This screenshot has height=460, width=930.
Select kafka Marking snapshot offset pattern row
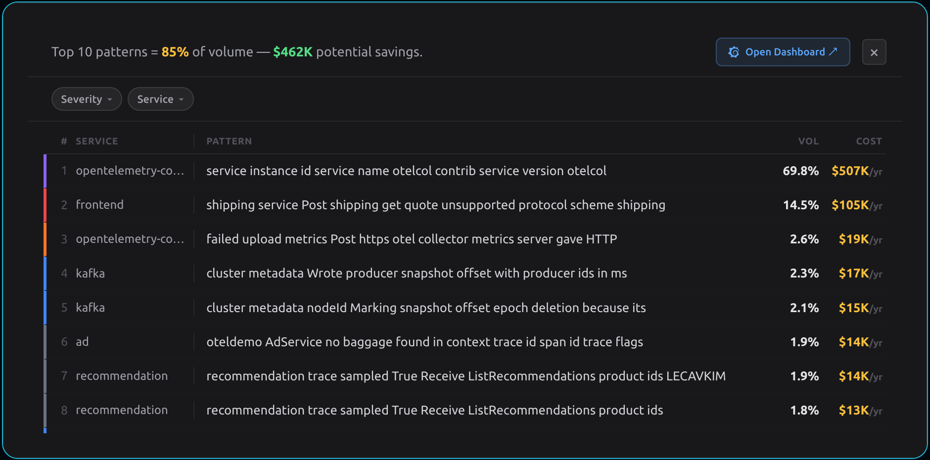[x=425, y=308]
